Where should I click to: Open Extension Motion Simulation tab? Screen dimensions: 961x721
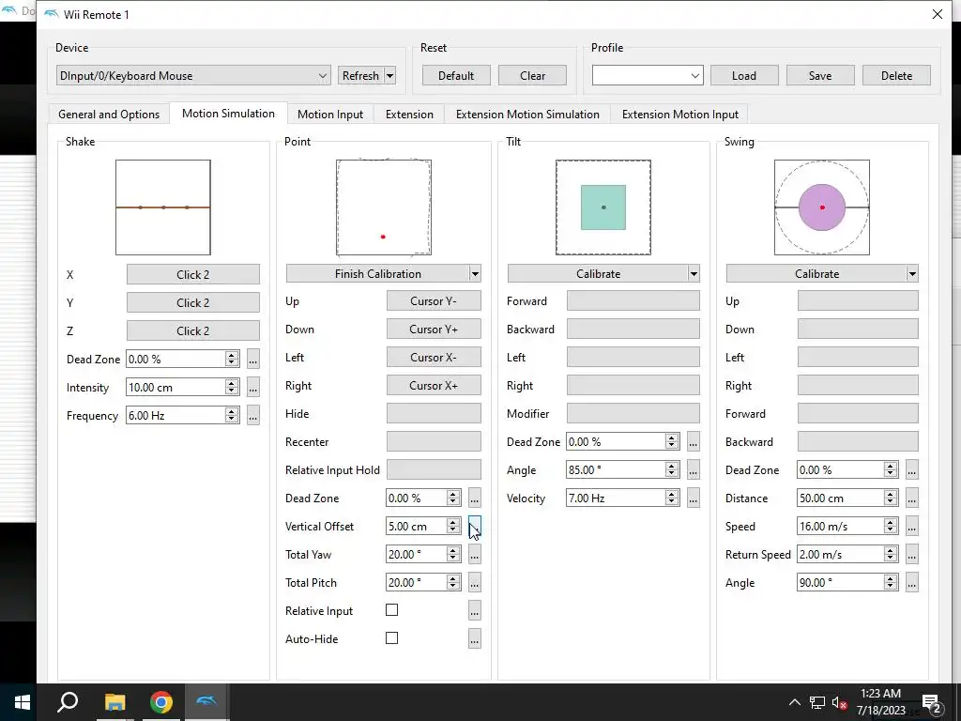click(527, 115)
